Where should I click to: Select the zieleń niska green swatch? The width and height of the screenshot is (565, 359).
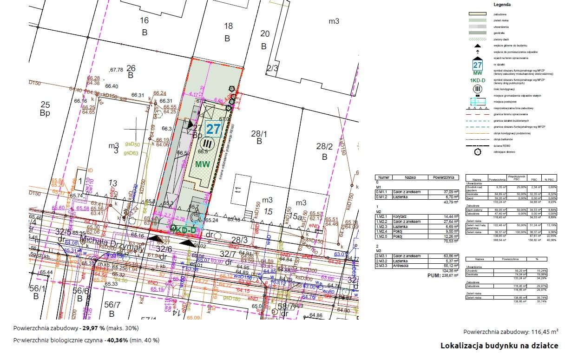(x=478, y=20)
